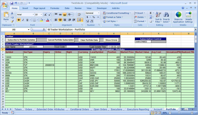Open the Arial font name dropdown

tap(33, 15)
